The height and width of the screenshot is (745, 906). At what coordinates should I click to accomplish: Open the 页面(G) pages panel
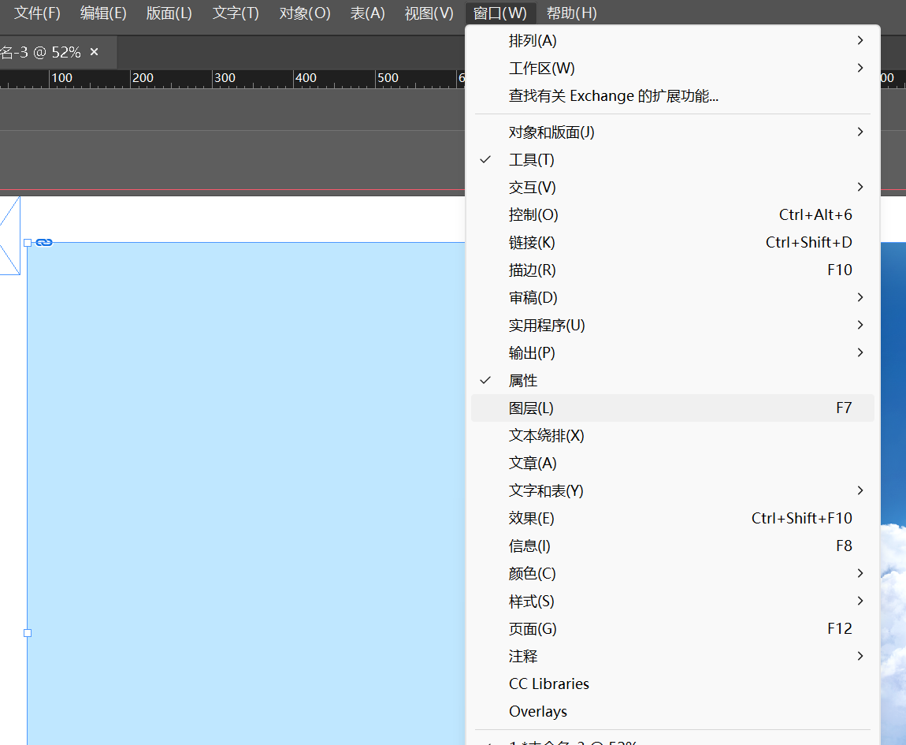tap(533, 629)
